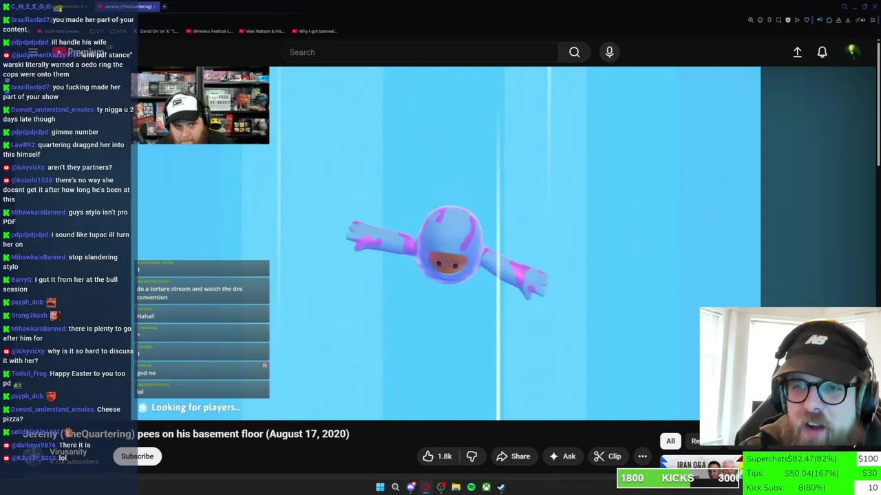Select the All filter chip
Viewport: 881px width, 495px height.
tap(670, 441)
